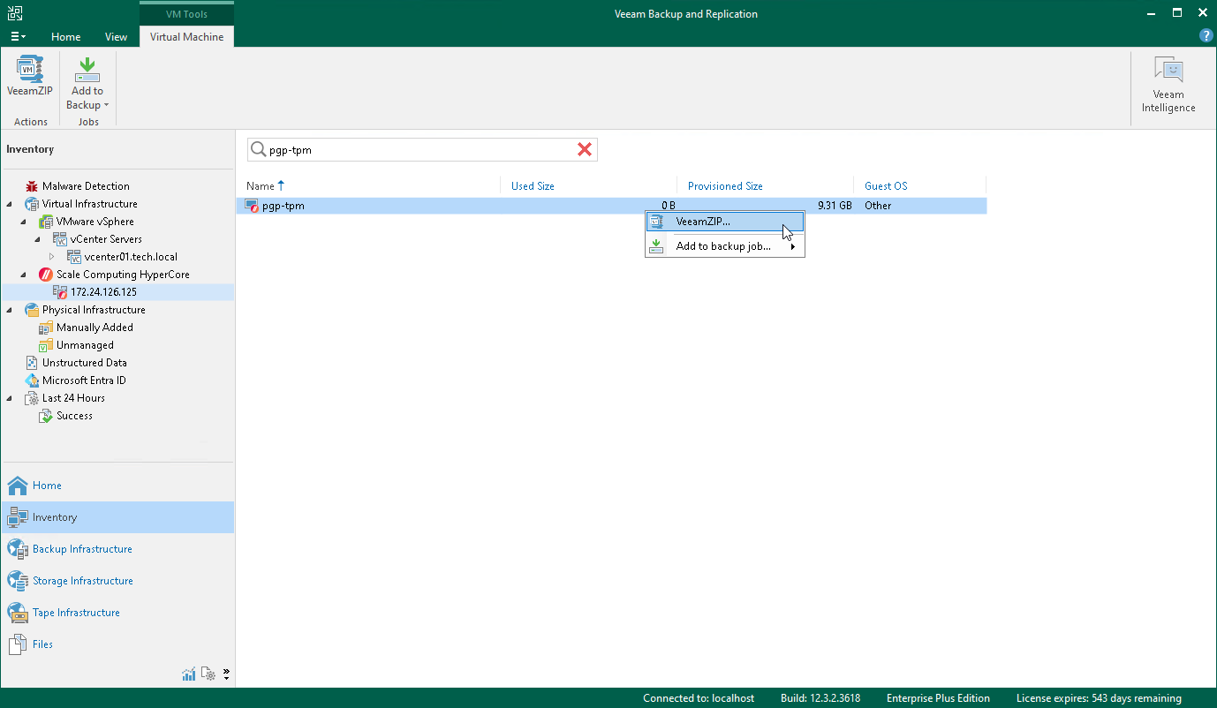Show more navigation pane buttons chevron
This screenshot has width=1217, height=708.
click(x=226, y=674)
